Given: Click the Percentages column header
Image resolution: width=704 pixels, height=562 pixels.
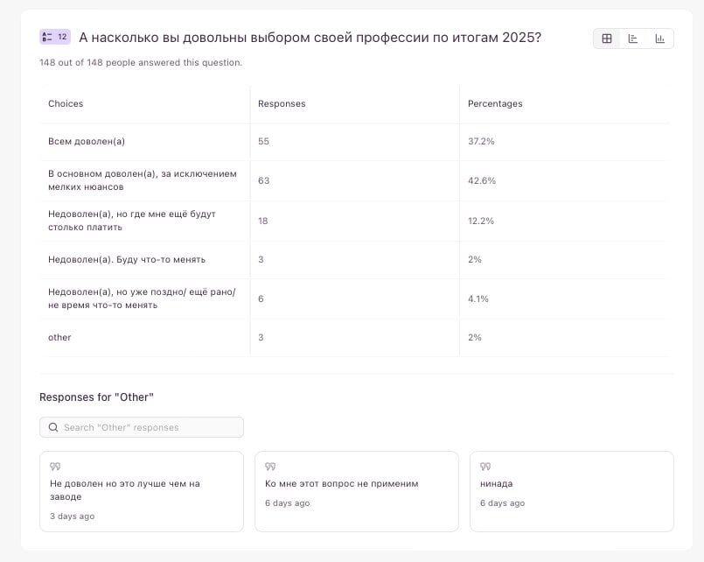Looking at the screenshot, I should (495, 103).
